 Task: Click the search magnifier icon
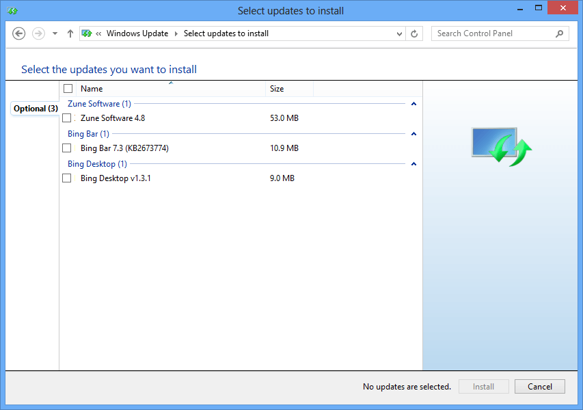point(559,33)
